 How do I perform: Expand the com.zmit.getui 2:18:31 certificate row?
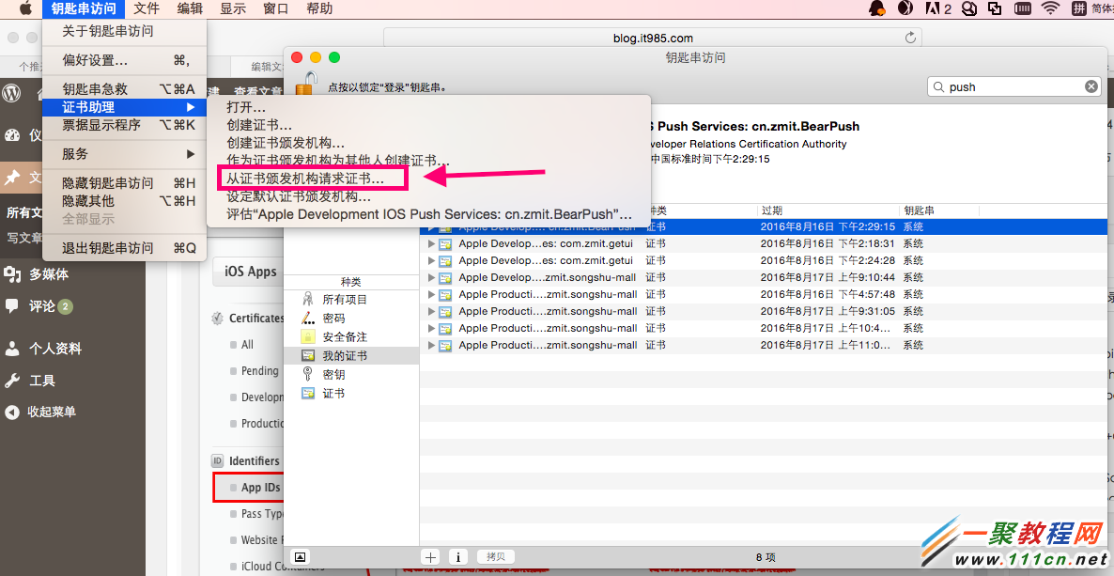point(430,243)
